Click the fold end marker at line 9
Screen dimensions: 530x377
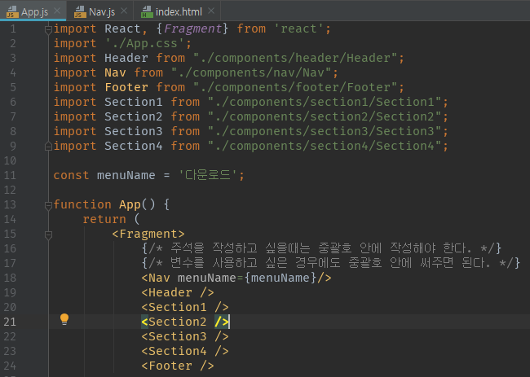pyautogui.click(x=48, y=147)
